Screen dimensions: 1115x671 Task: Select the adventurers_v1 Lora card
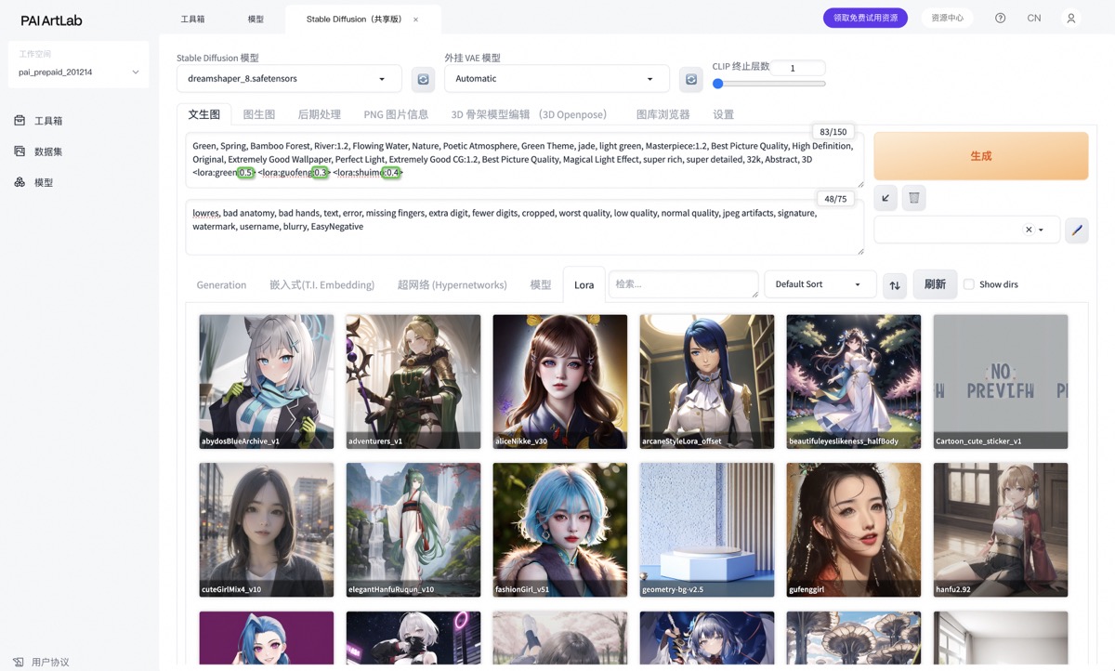[413, 382]
